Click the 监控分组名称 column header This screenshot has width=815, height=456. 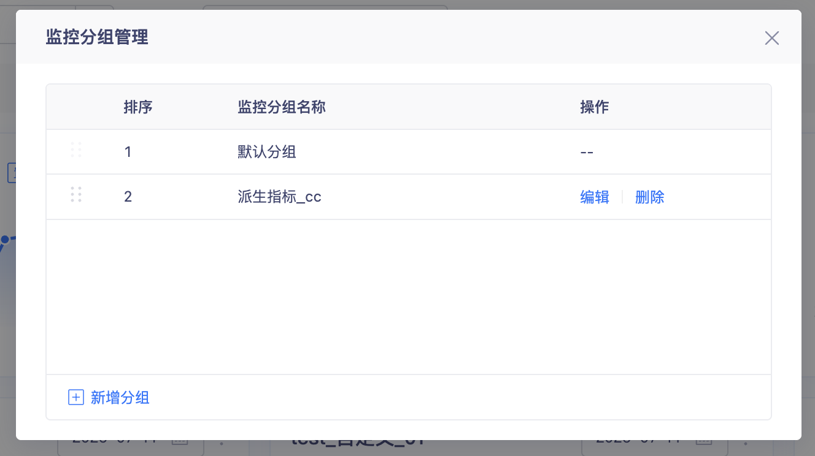[x=282, y=107]
